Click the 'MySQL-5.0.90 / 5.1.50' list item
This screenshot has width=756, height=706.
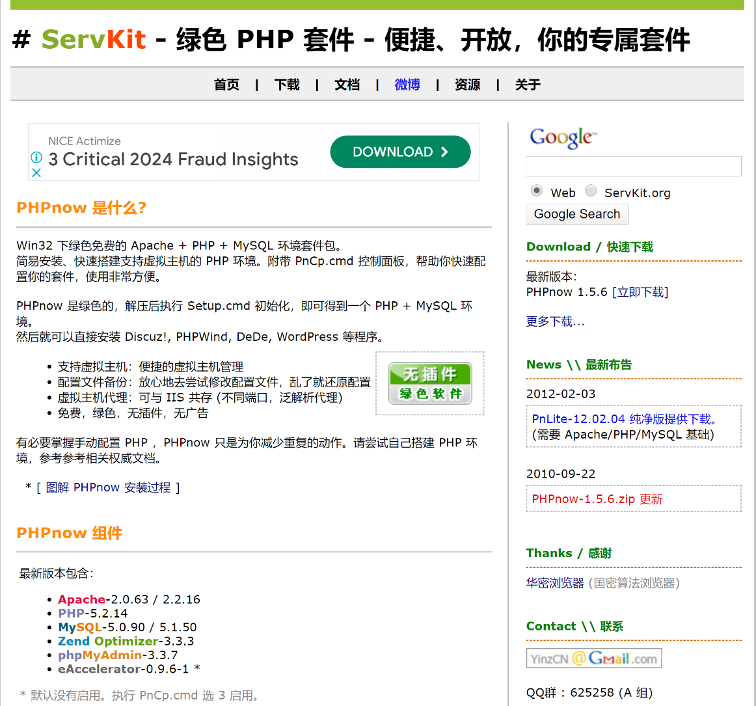(128, 627)
